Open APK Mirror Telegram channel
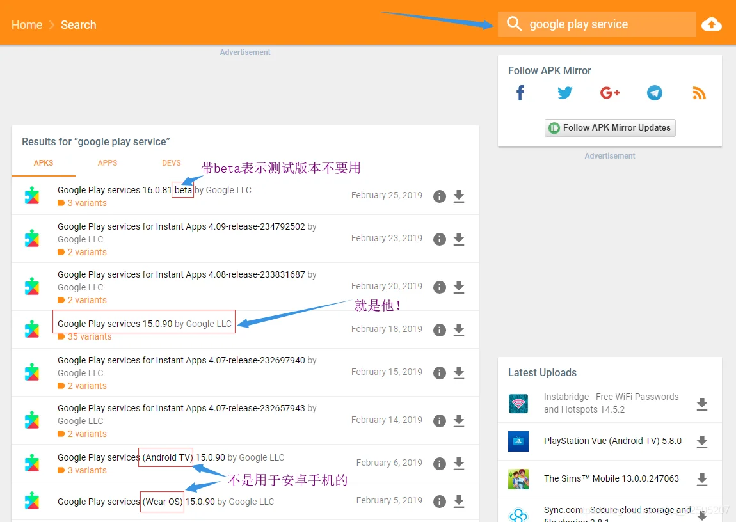Image resolution: width=736 pixels, height=522 pixels. [654, 93]
